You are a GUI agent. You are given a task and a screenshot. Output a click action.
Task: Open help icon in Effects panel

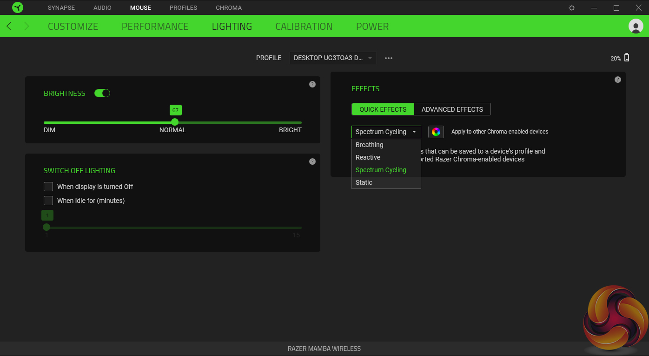click(617, 80)
